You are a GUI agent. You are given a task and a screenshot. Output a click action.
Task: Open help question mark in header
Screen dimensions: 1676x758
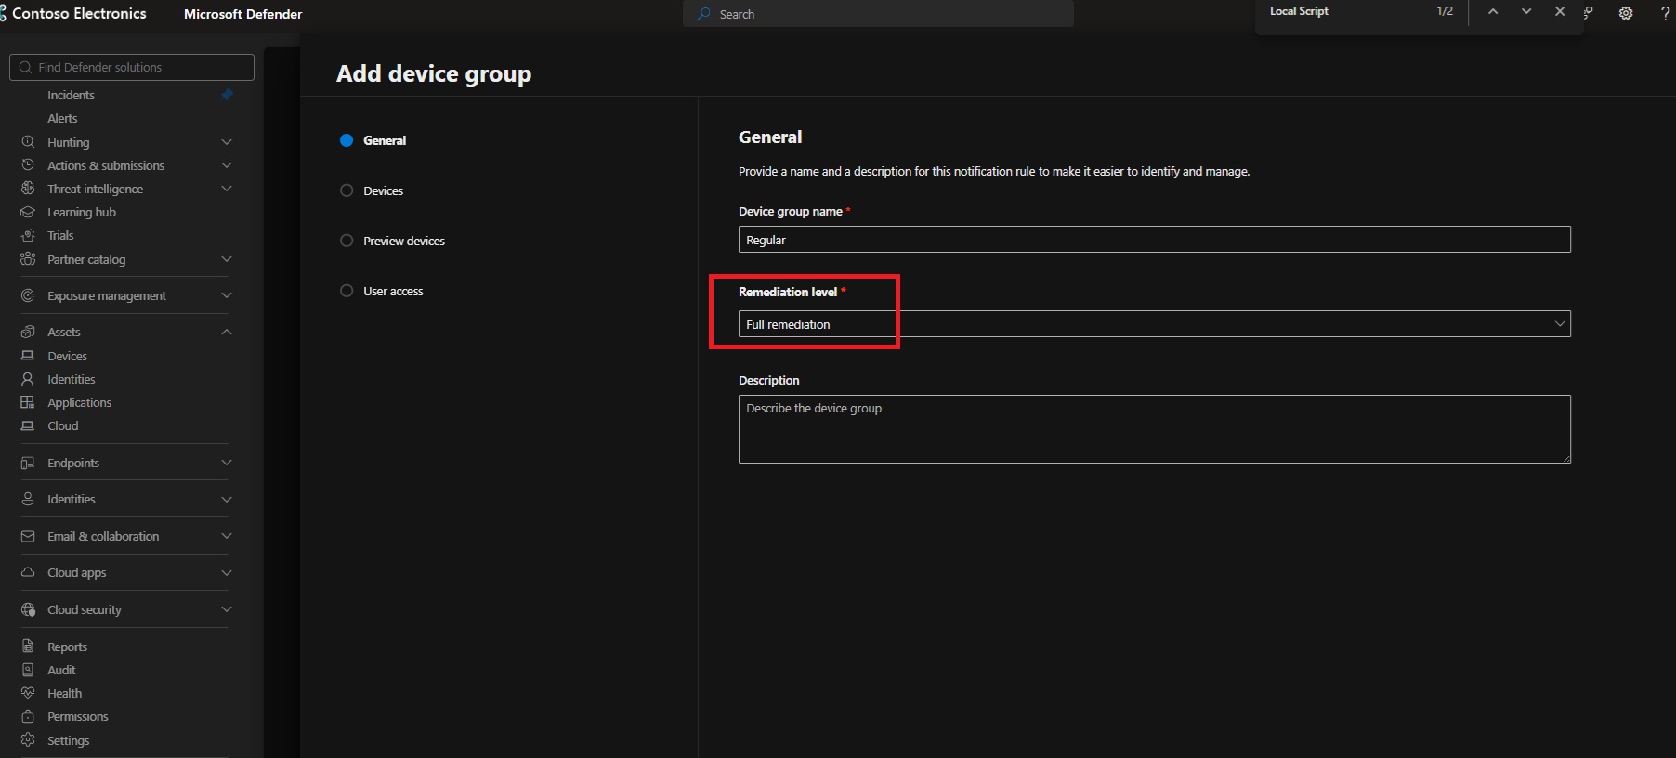tap(1665, 13)
